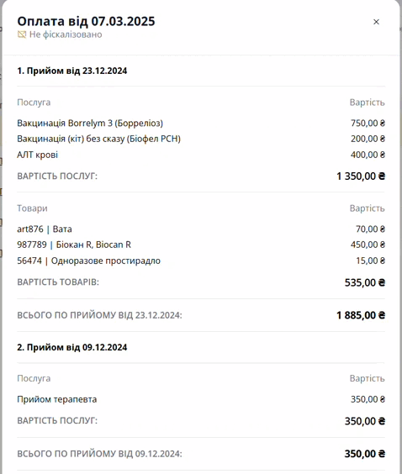
Task: Click the 450,00 ₴ Біокан R price
Action: pyautogui.click(x=368, y=245)
